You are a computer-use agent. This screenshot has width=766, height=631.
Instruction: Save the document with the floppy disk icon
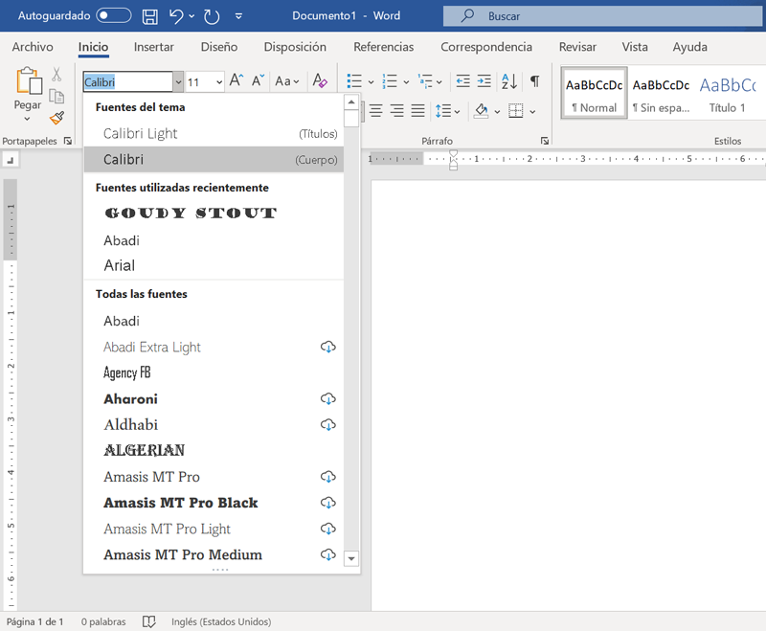[x=150, y=16]
